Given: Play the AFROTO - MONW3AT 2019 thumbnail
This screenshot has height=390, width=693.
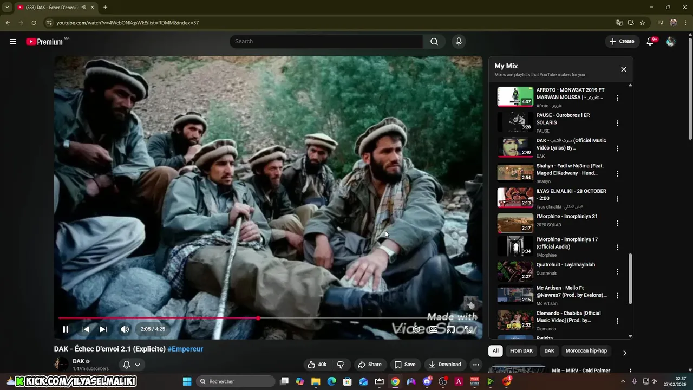Looking at the screenshot, I should [x=515, y=96].
